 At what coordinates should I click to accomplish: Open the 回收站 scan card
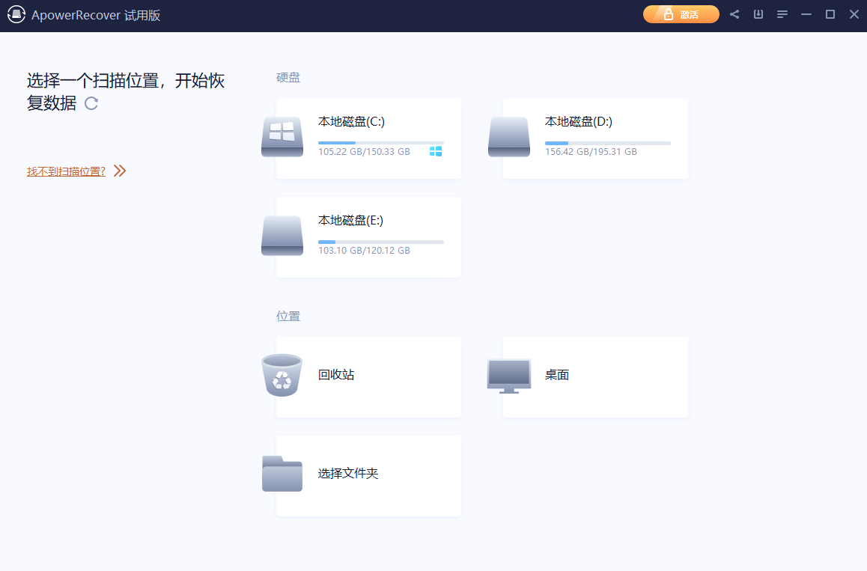[367, 376]
